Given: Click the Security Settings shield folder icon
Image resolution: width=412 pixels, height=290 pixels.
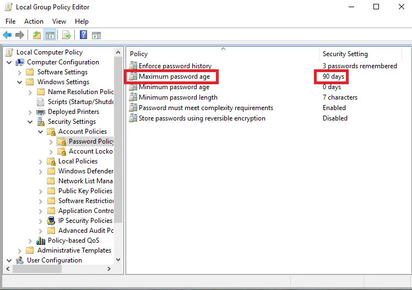Looking at the screenshot, I should [x=41, y=122].
